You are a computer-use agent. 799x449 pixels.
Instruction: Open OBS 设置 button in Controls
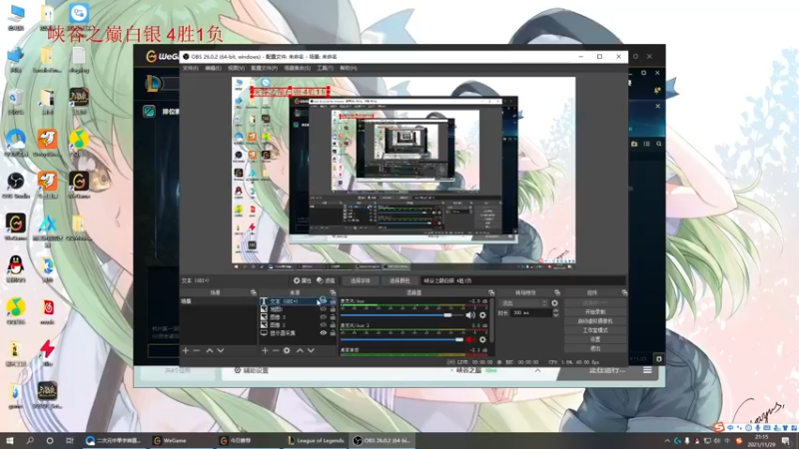[x=595, y=339]
